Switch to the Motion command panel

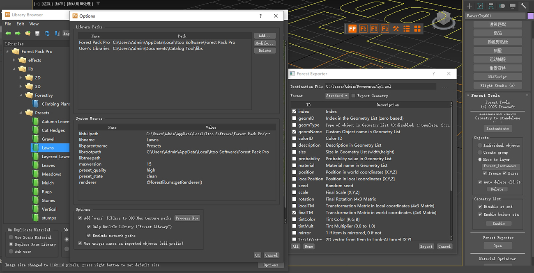coord(502,6)
